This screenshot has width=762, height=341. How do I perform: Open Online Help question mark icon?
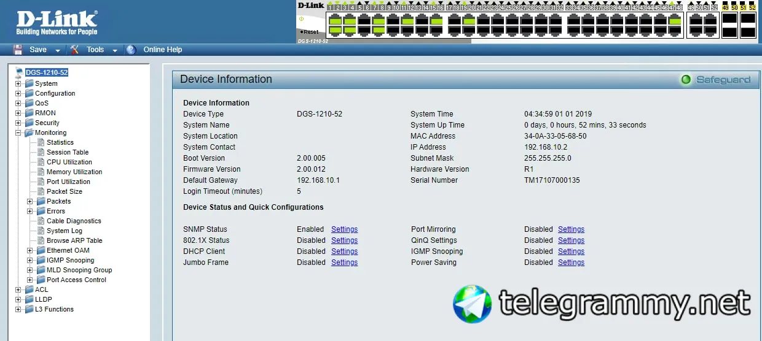click(131, 50)
